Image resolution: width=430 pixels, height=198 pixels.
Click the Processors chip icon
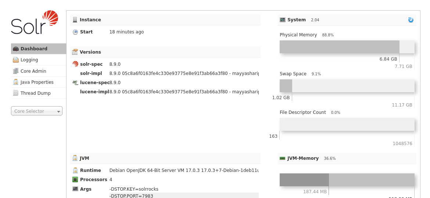click(75, 180)
